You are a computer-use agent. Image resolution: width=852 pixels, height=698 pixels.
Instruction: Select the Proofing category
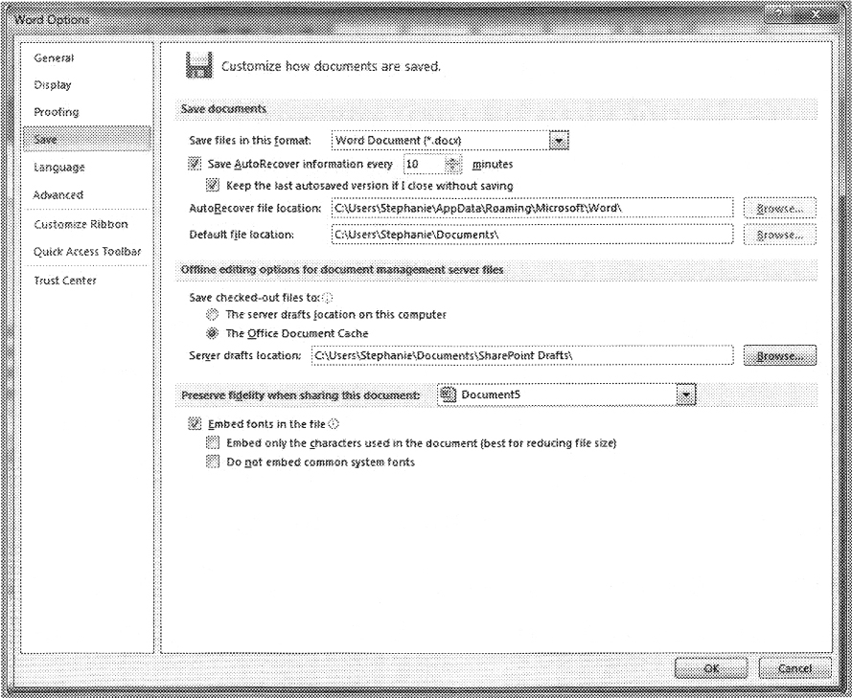56,112
